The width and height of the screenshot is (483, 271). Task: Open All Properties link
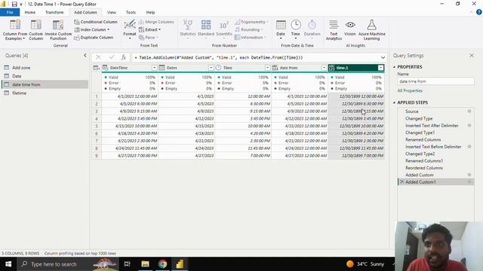pos(410,90)
